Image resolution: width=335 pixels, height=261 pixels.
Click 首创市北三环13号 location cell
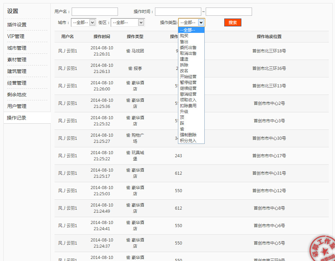pyautogui.click(x=269, y=86)
